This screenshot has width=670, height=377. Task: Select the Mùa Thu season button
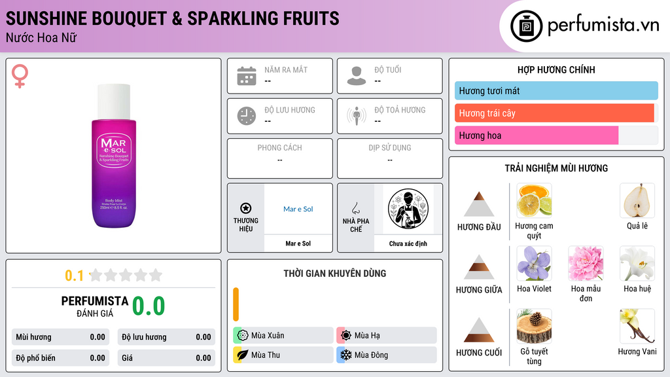pyautogui.click(x=283, y=355)
